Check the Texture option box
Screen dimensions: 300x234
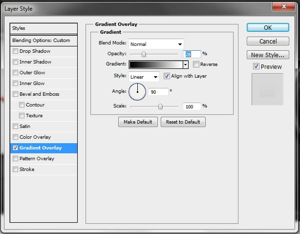click(21, 116)
